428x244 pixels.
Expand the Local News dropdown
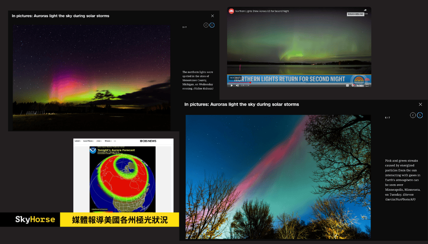coord(88,141)
